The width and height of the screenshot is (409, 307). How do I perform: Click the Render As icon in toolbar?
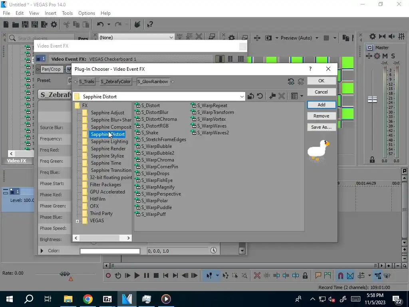tap(44, 24)
